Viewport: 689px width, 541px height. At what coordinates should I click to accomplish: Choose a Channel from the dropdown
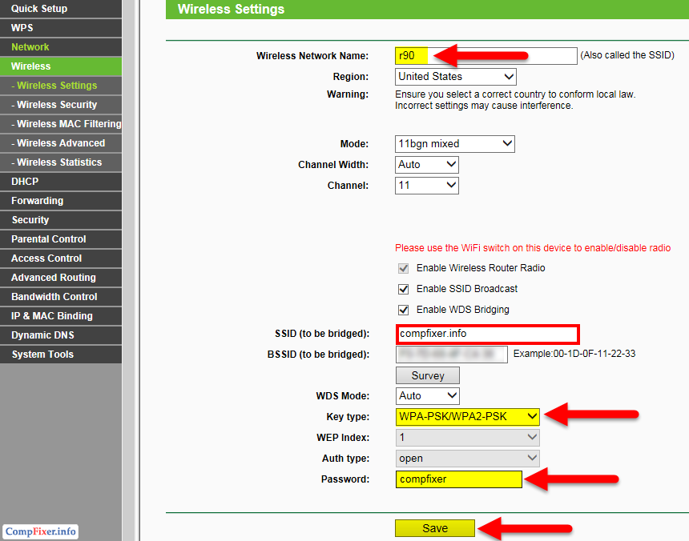(427, 186)
